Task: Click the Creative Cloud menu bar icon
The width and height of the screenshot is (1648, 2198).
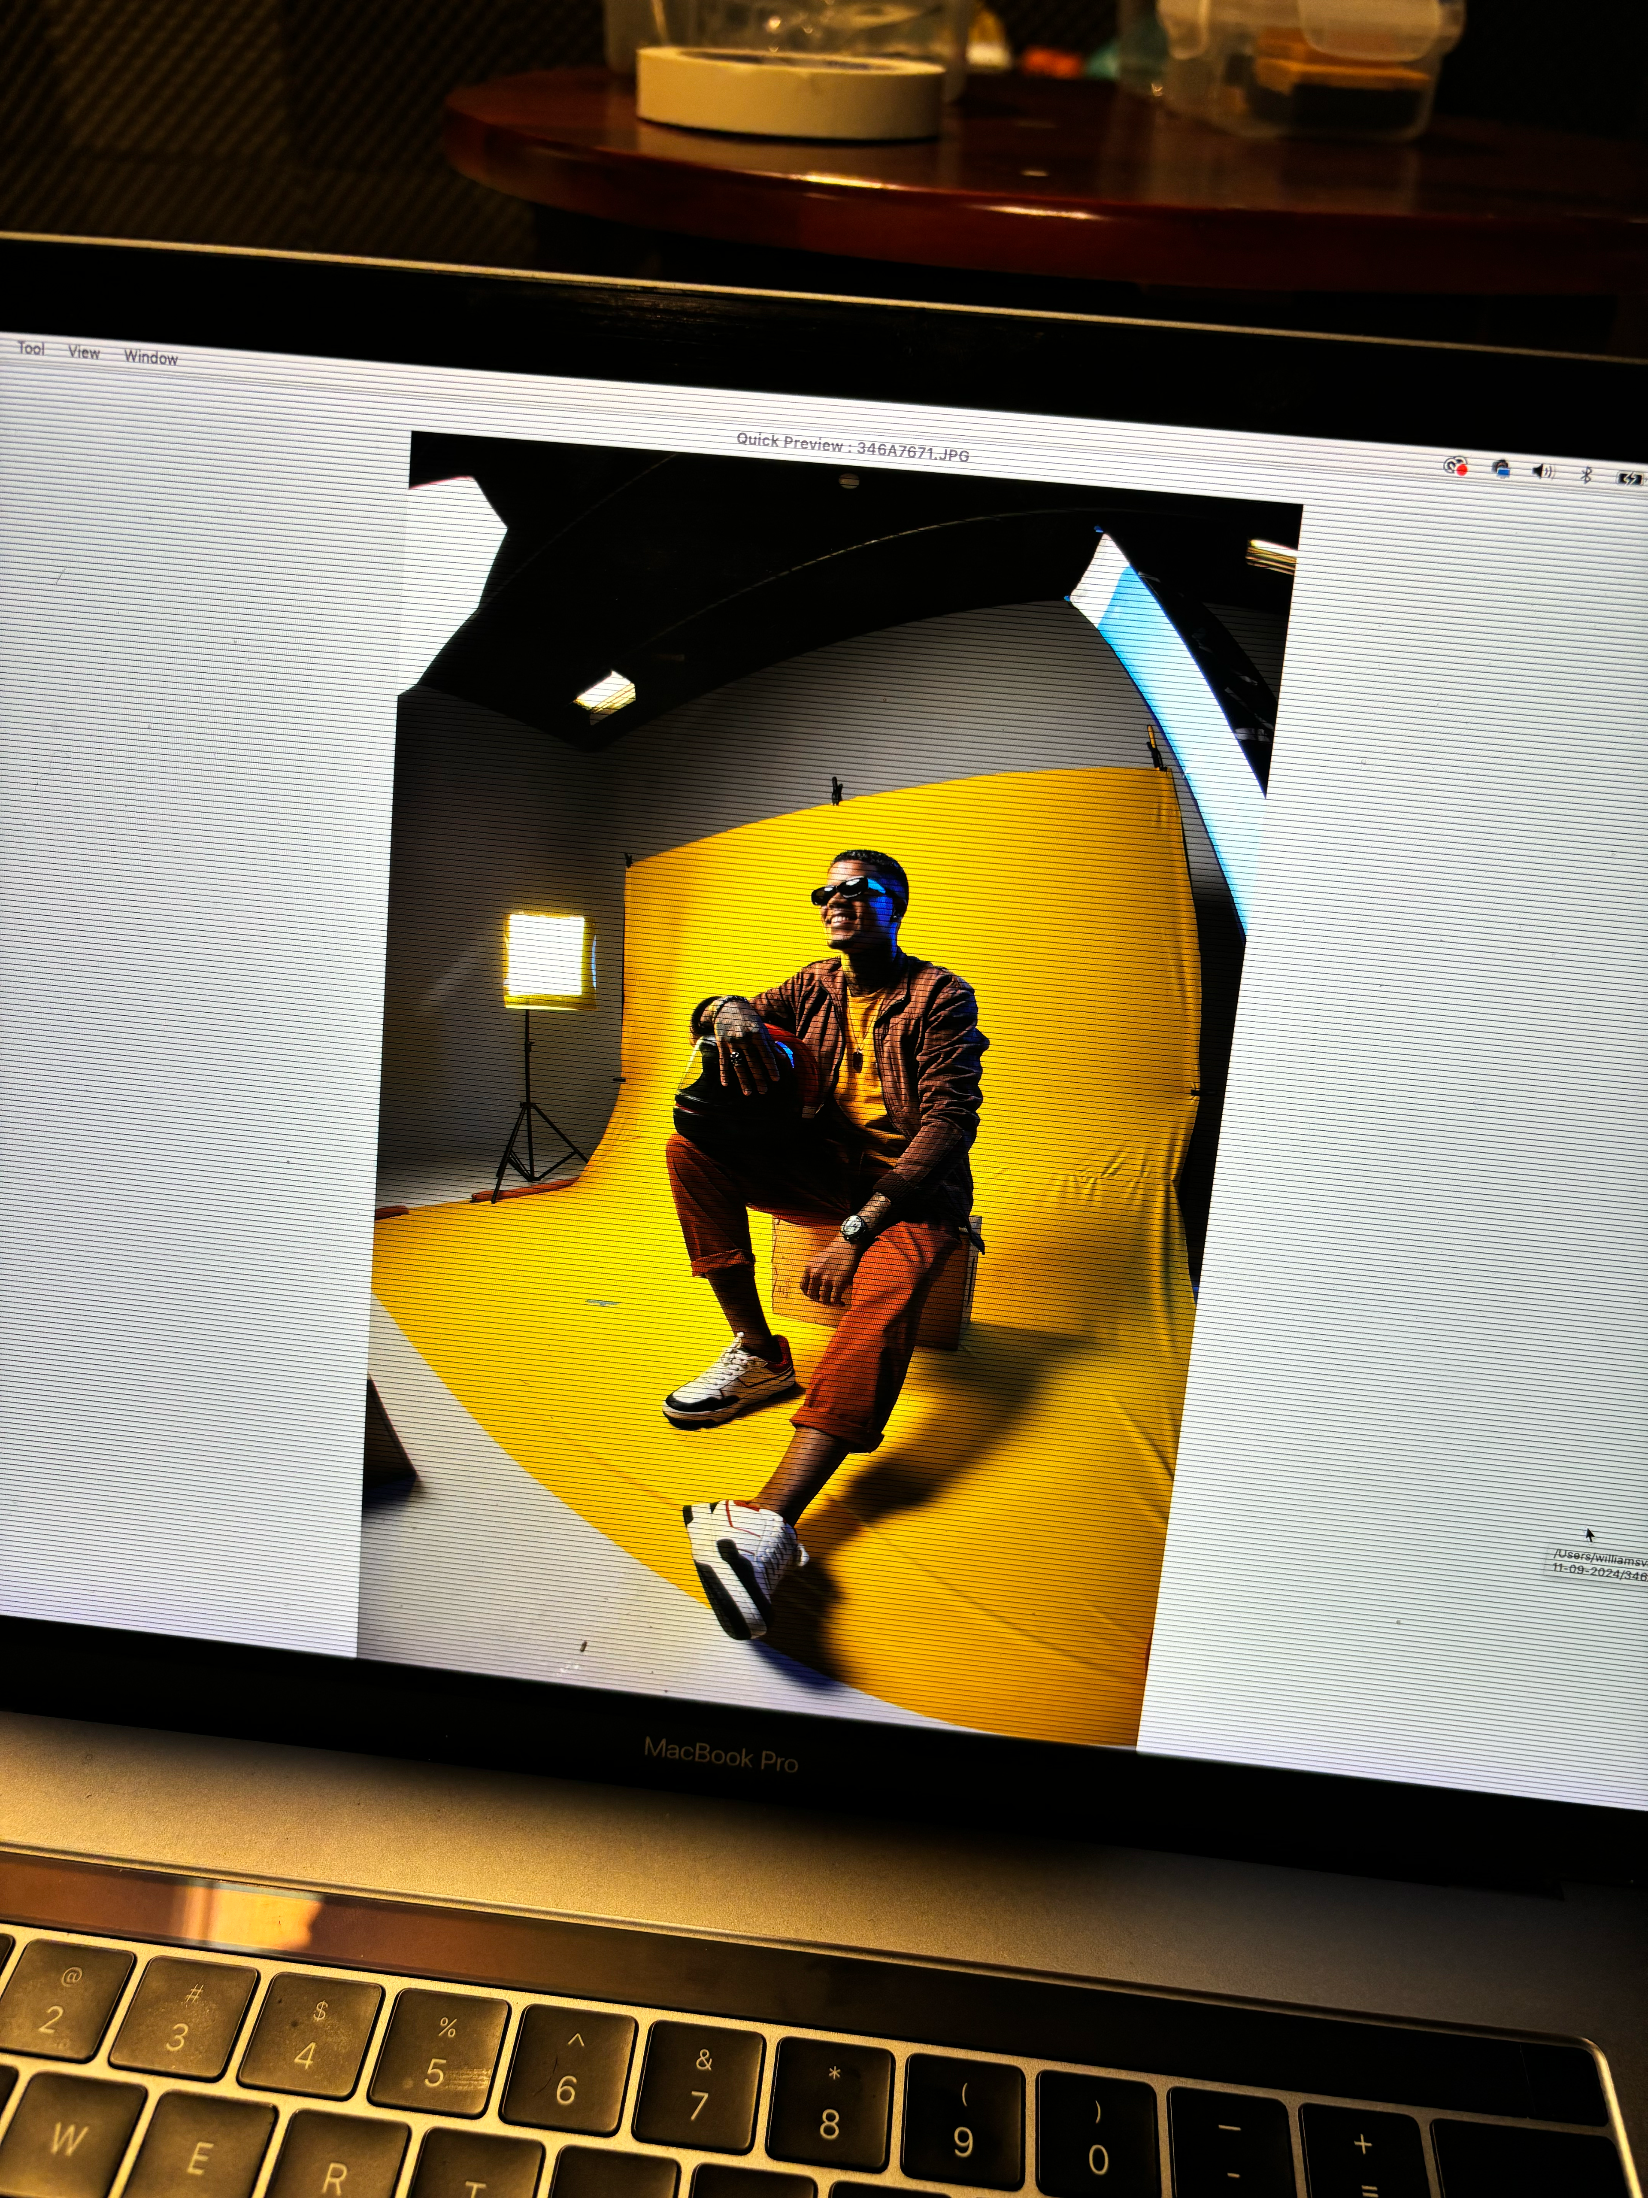Action: tap(1456, 466)
